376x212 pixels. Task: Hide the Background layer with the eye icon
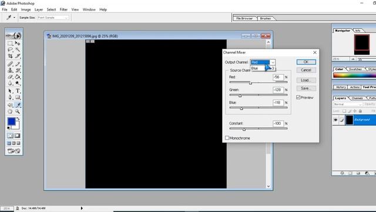point(335,120)
